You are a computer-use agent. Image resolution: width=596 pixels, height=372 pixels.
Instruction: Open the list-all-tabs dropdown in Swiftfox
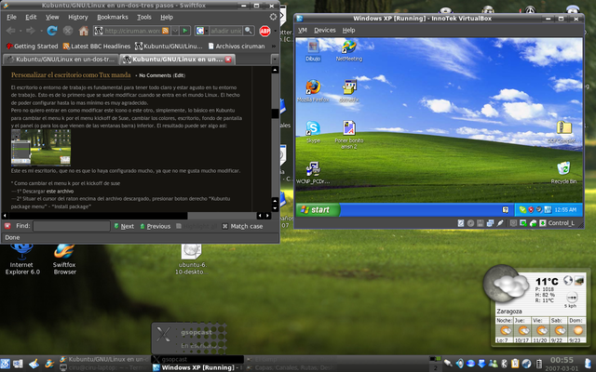(x=275, y=60)
